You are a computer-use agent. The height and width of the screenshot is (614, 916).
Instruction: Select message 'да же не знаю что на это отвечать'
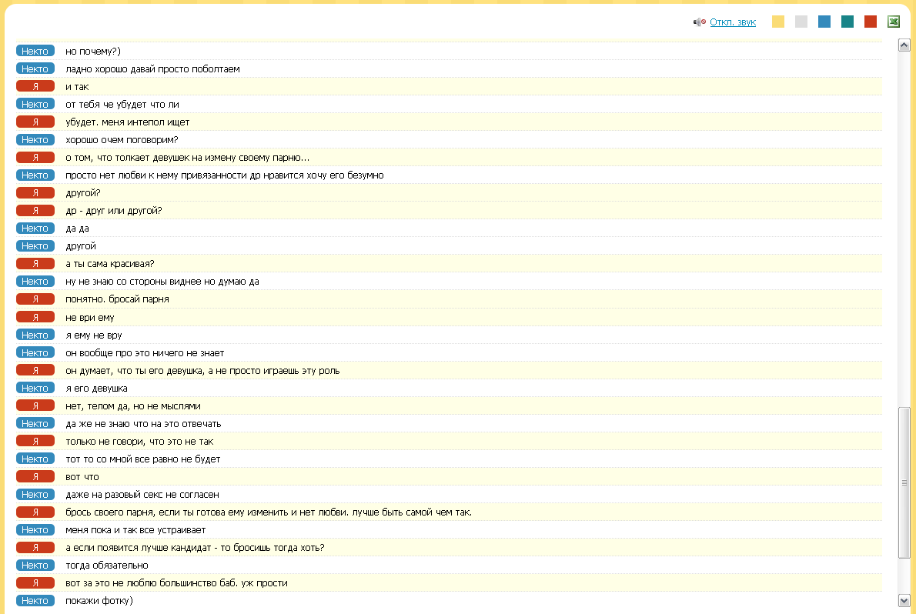(x=143, y=424)
